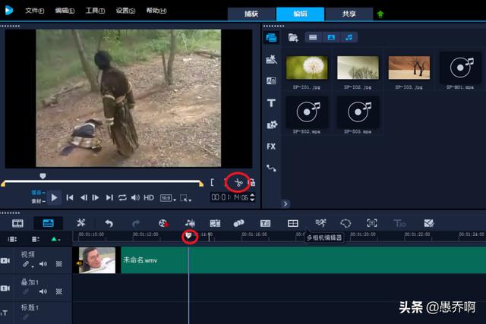Screen dimensions: 486x324
Task: Step to next frame
Action: pos(96,197)
